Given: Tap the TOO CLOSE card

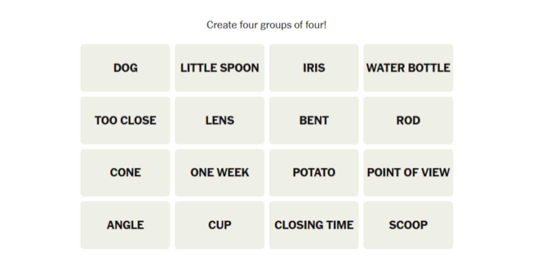Looking at the screenshot, I should 125,120.
